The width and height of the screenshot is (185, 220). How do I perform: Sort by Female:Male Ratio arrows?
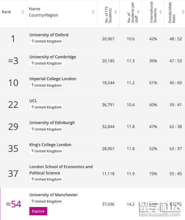point(183,12)
